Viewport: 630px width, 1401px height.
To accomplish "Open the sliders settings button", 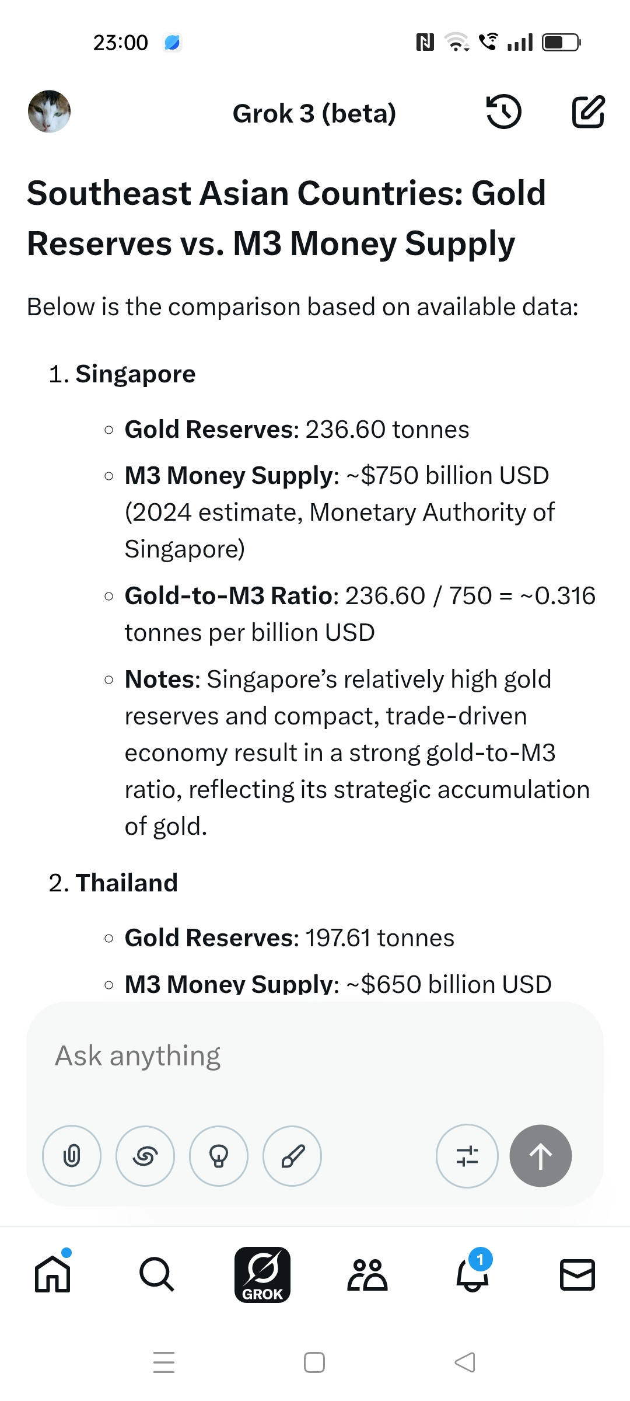I will [467, 1156].
